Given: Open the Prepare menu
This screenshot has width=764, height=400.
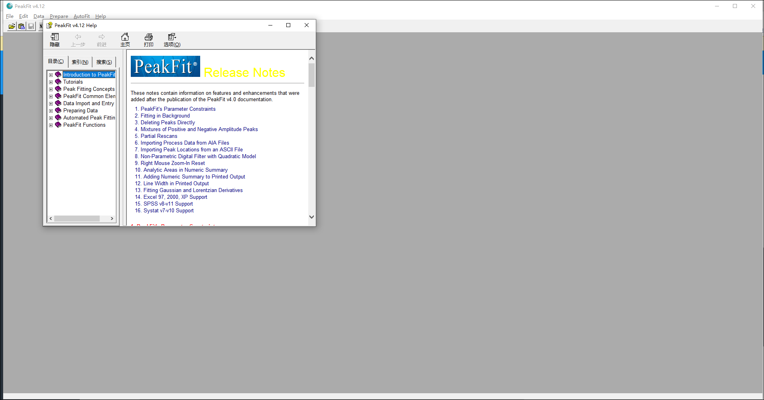Looking at the screenshot, I should pos(59,16).
